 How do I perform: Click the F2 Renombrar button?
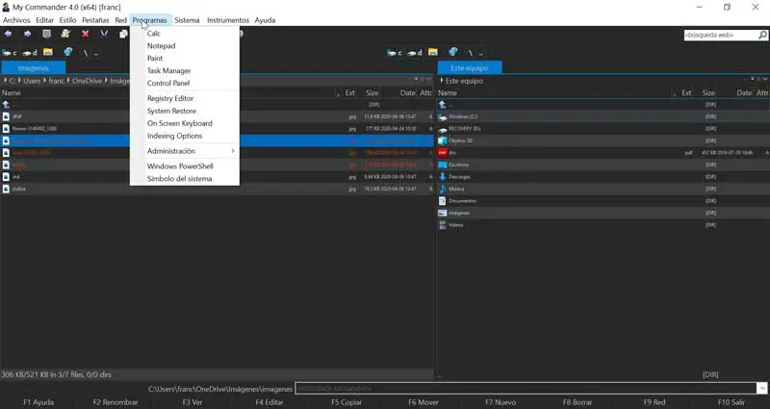(x=115, y=402)
